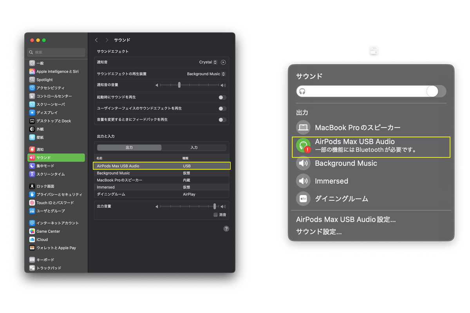
Task: Open サウンドエフェクトの再生装置 Background Music dropdown
Action: (x=206, y=74)
